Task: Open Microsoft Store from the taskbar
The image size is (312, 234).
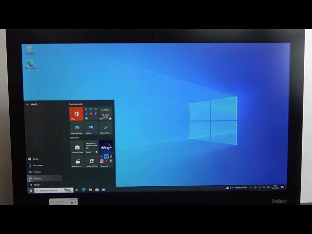Action: [97, 190]
